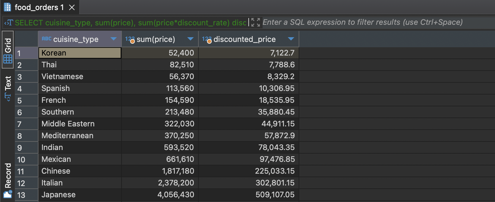Click the 213,480 sum(price) cell
495x202 pixels.
click(160, 112)
